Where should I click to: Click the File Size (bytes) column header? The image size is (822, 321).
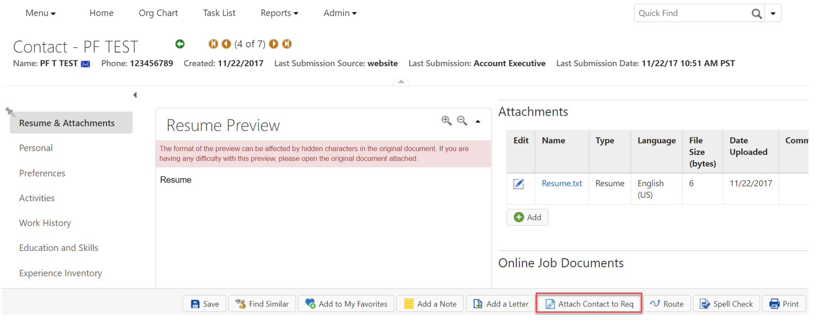coord(702,152)
